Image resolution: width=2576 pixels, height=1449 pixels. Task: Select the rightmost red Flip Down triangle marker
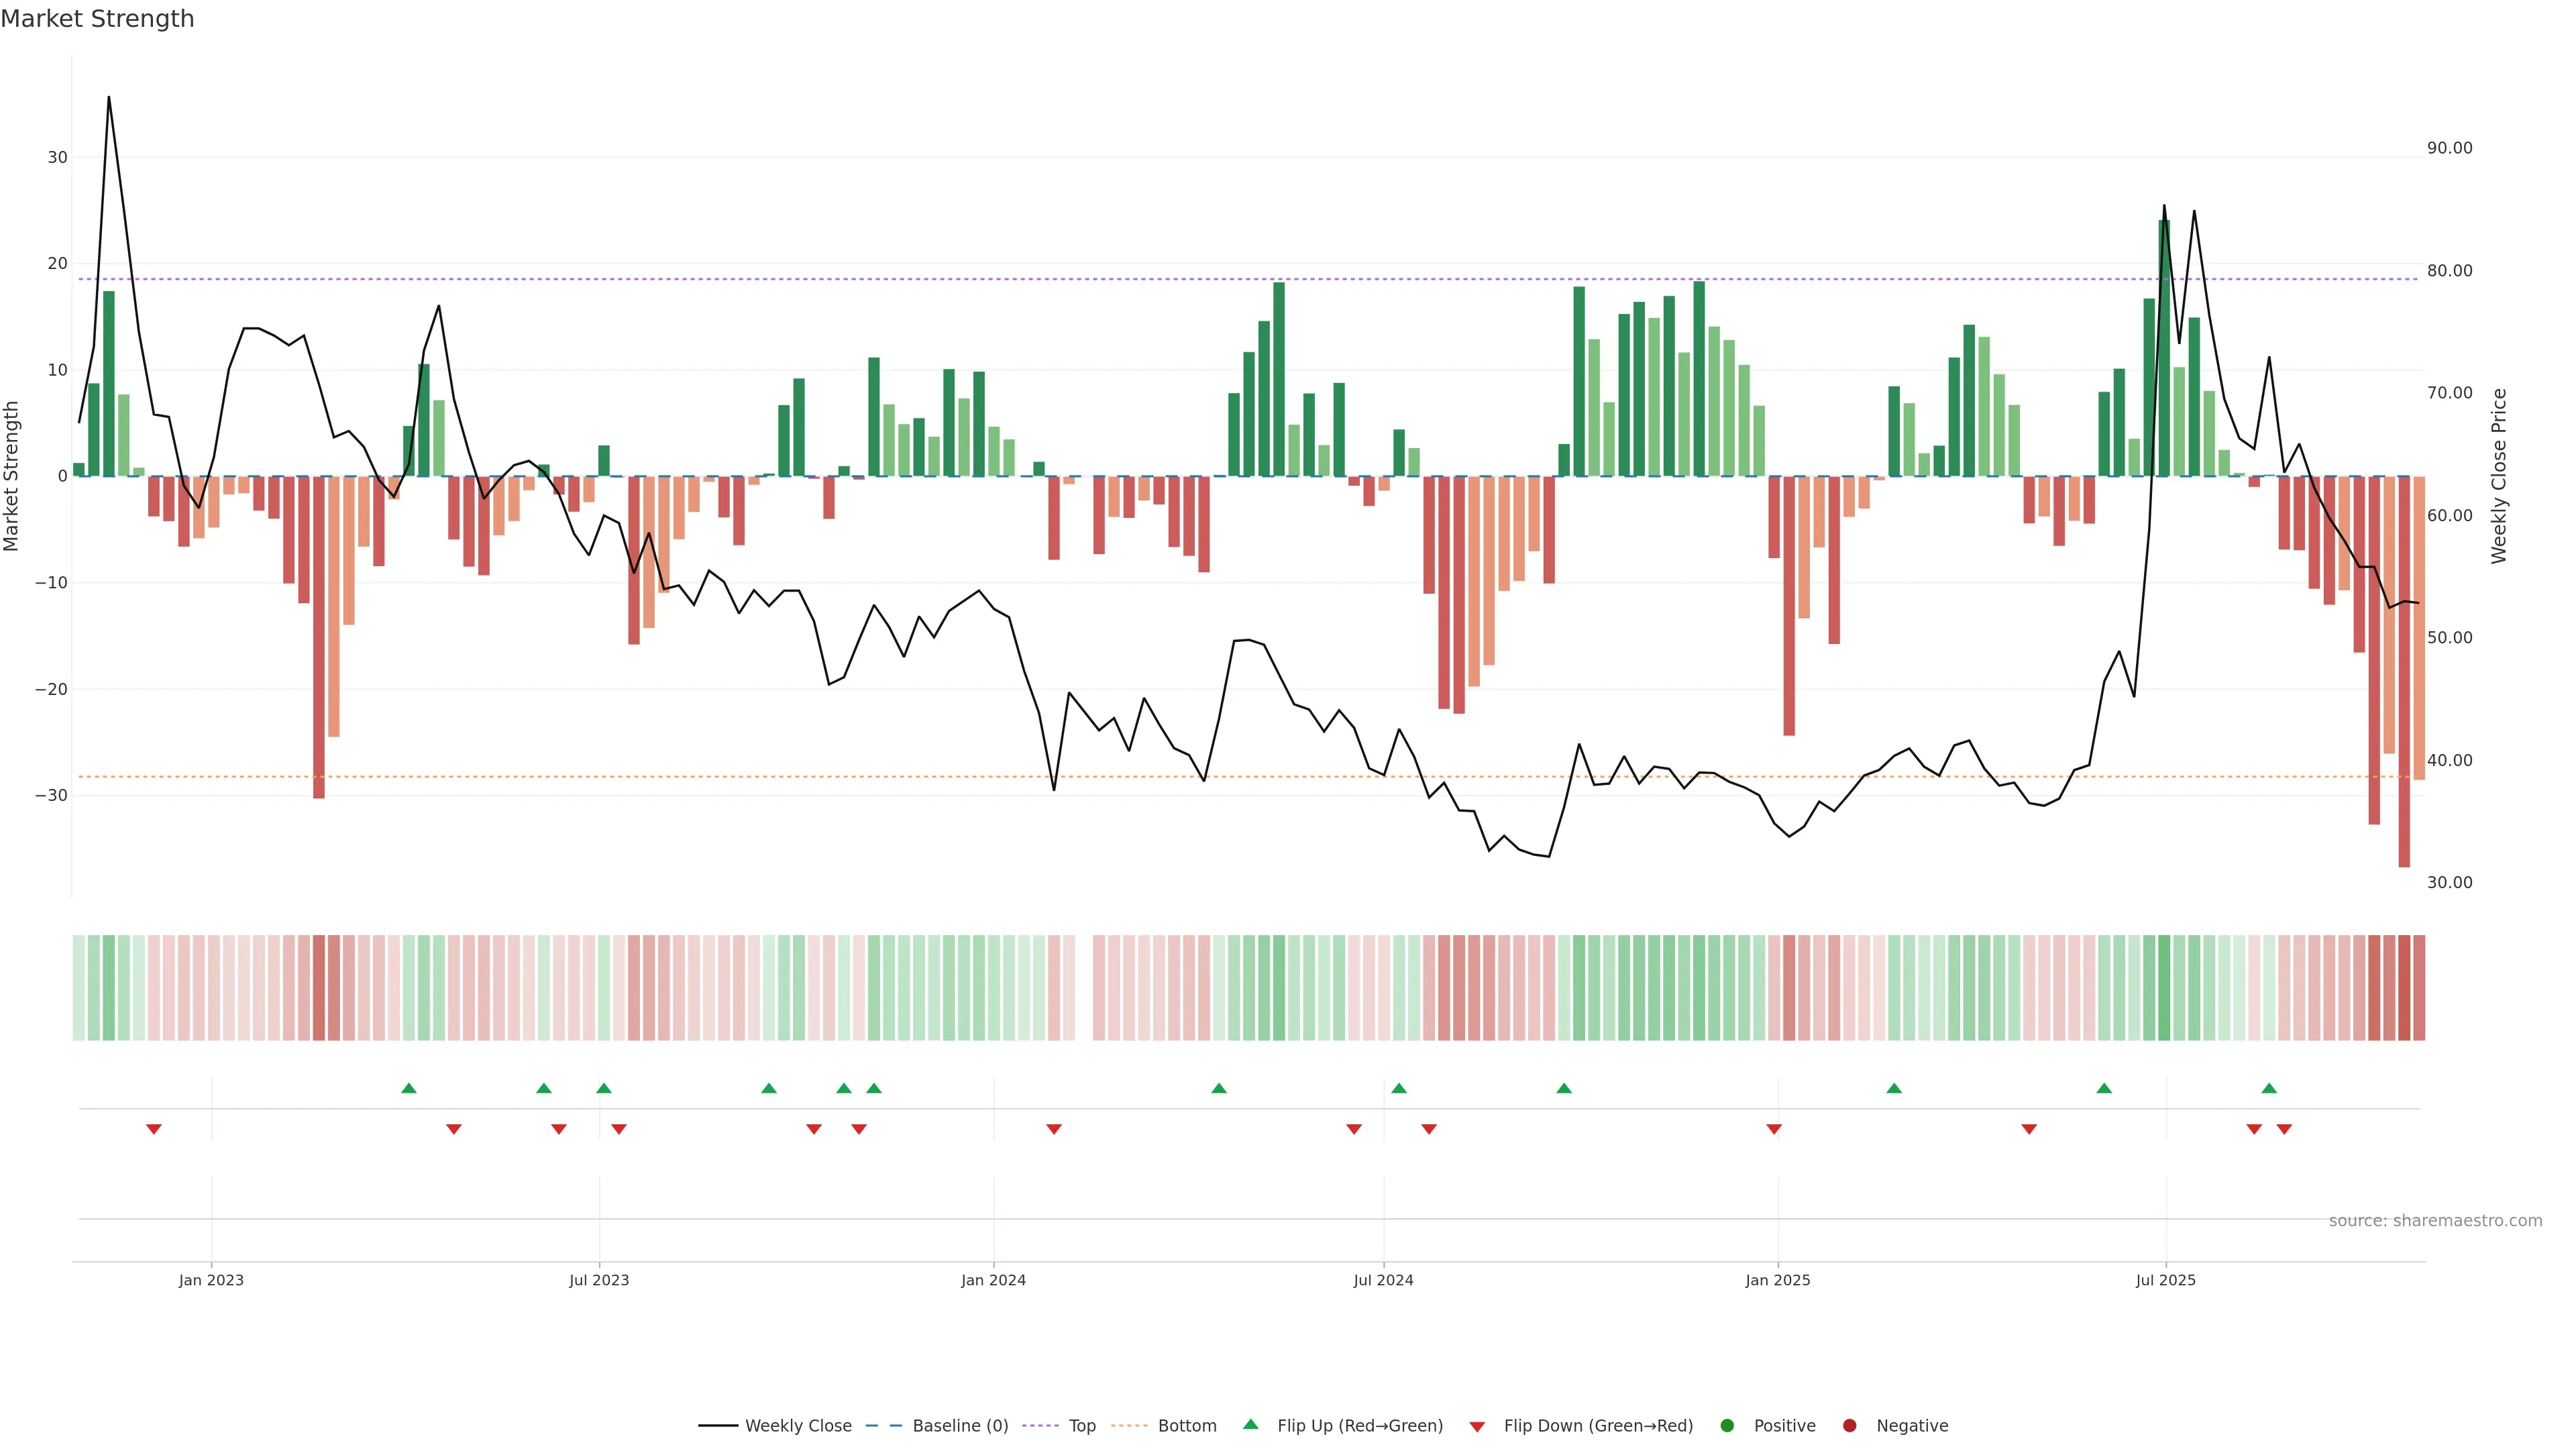(x=2284, y=1129)
